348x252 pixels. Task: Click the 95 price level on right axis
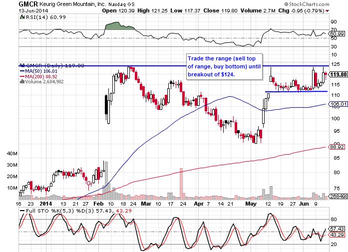point(337,131)
